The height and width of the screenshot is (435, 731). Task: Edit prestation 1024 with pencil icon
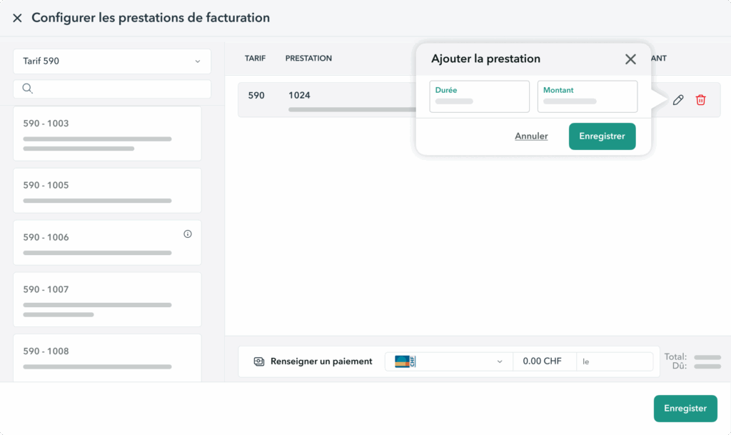click(678, 100)
